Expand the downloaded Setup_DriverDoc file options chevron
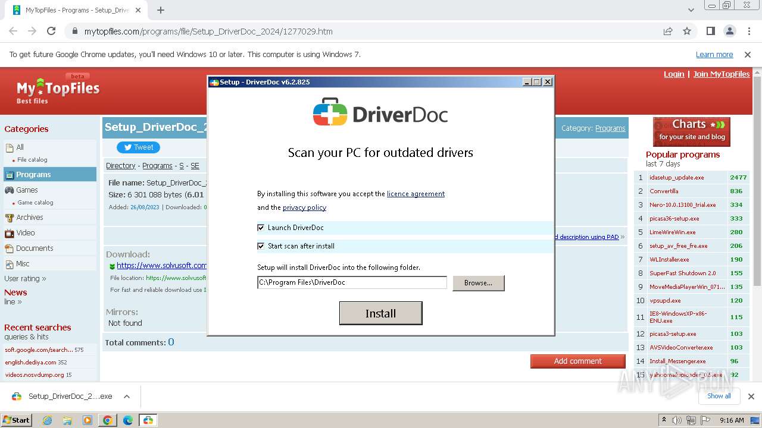This screenshot has width=762, height=428. point(127,396)
